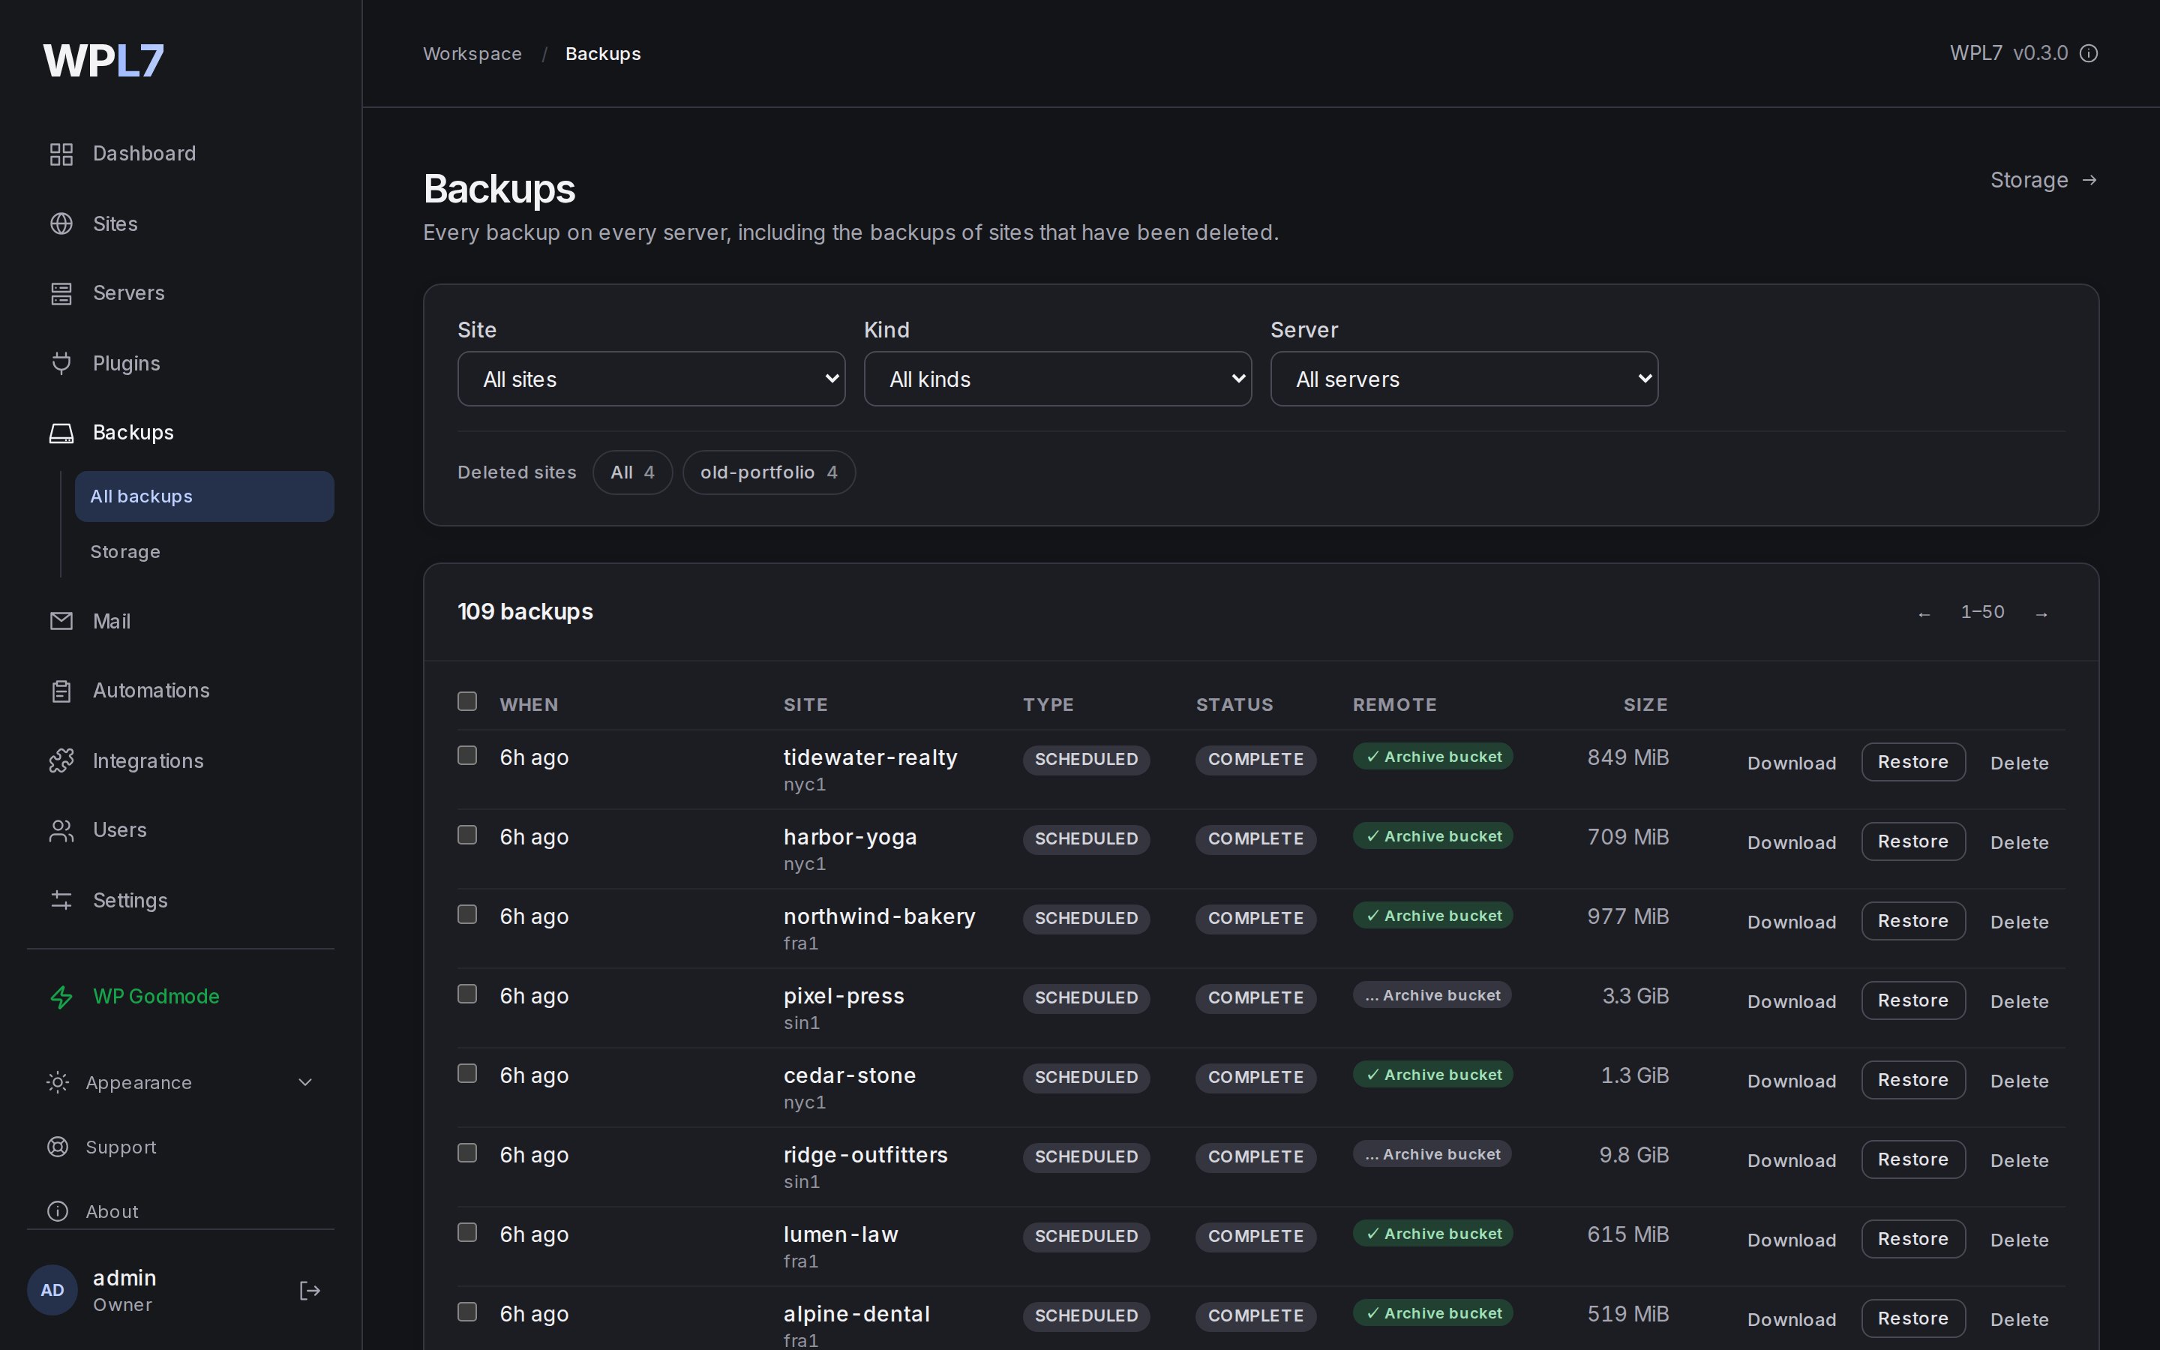The height and width of the screenshot is (1350, 2160).
Task: Delete the northwind-bakery backup
Action: (2019, 922)
